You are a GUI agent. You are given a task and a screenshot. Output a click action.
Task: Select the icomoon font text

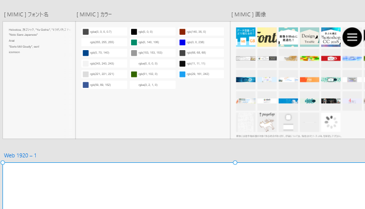coord(14,52)
